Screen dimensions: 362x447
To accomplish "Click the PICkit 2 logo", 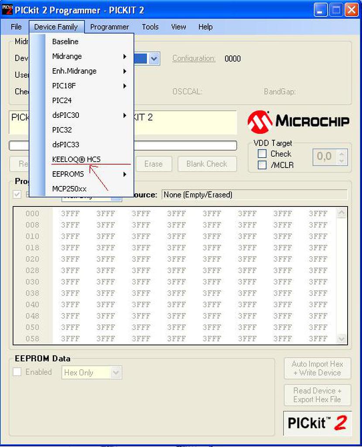I will (x=317, y=423).
